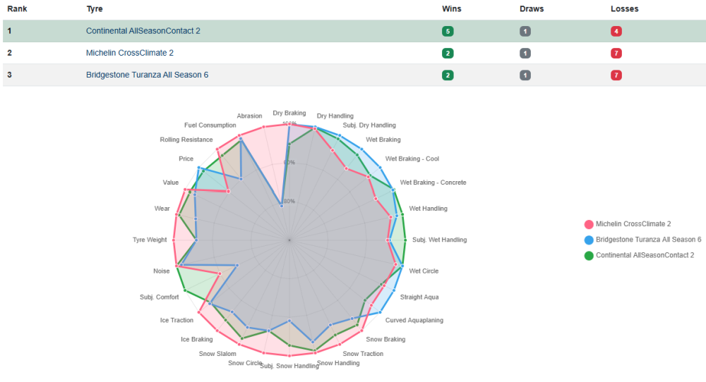
Task: Click the Wet Circle axis label
Action: (424, 271)
